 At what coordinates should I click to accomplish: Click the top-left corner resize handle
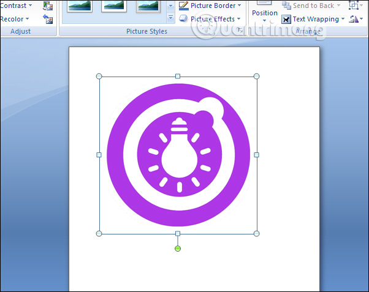tap(99, 76)
